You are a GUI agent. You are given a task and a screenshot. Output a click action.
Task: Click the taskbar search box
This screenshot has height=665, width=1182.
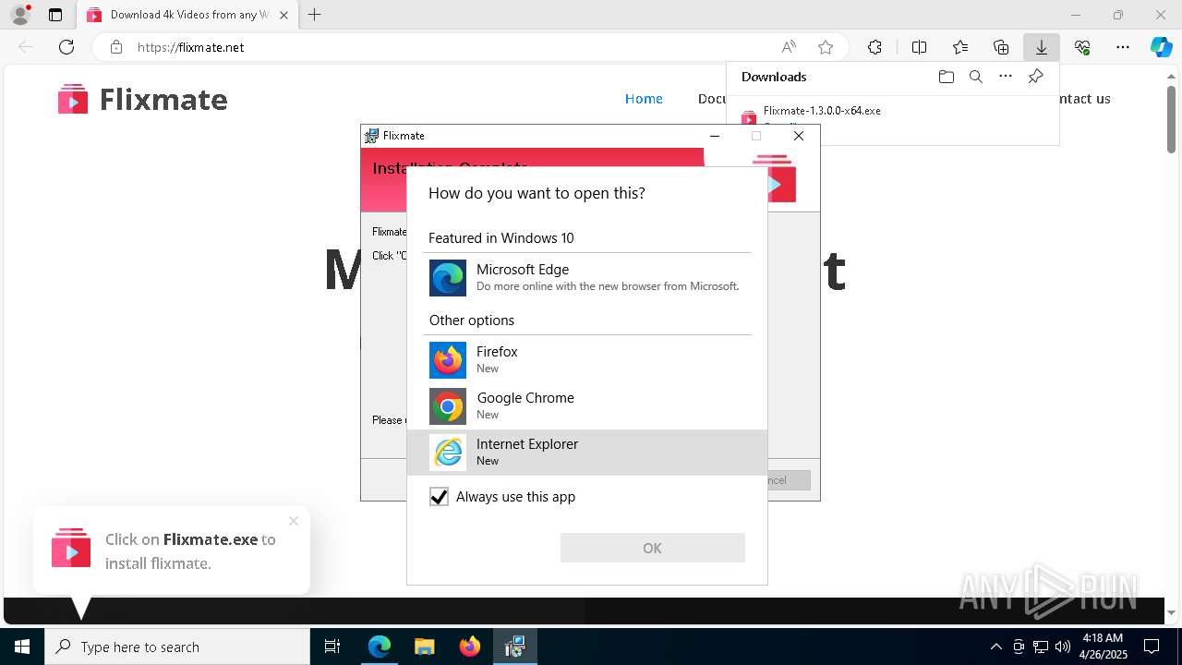177,647
